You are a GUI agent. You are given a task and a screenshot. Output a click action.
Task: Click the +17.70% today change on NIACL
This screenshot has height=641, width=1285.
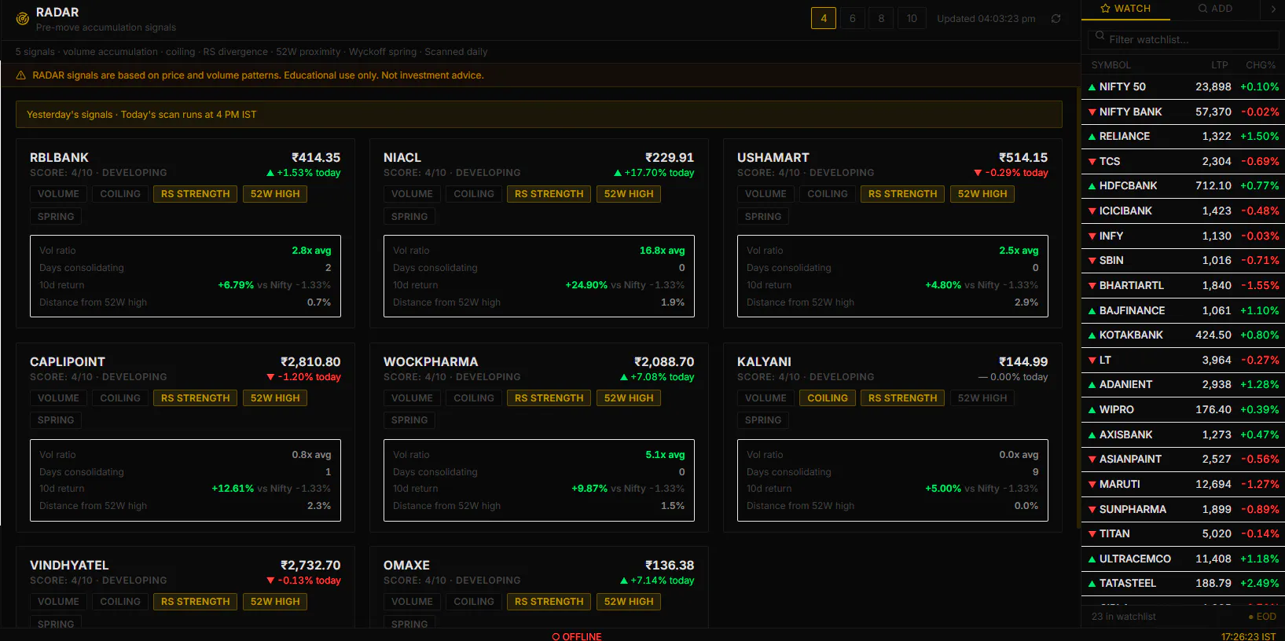click(654, 173)
